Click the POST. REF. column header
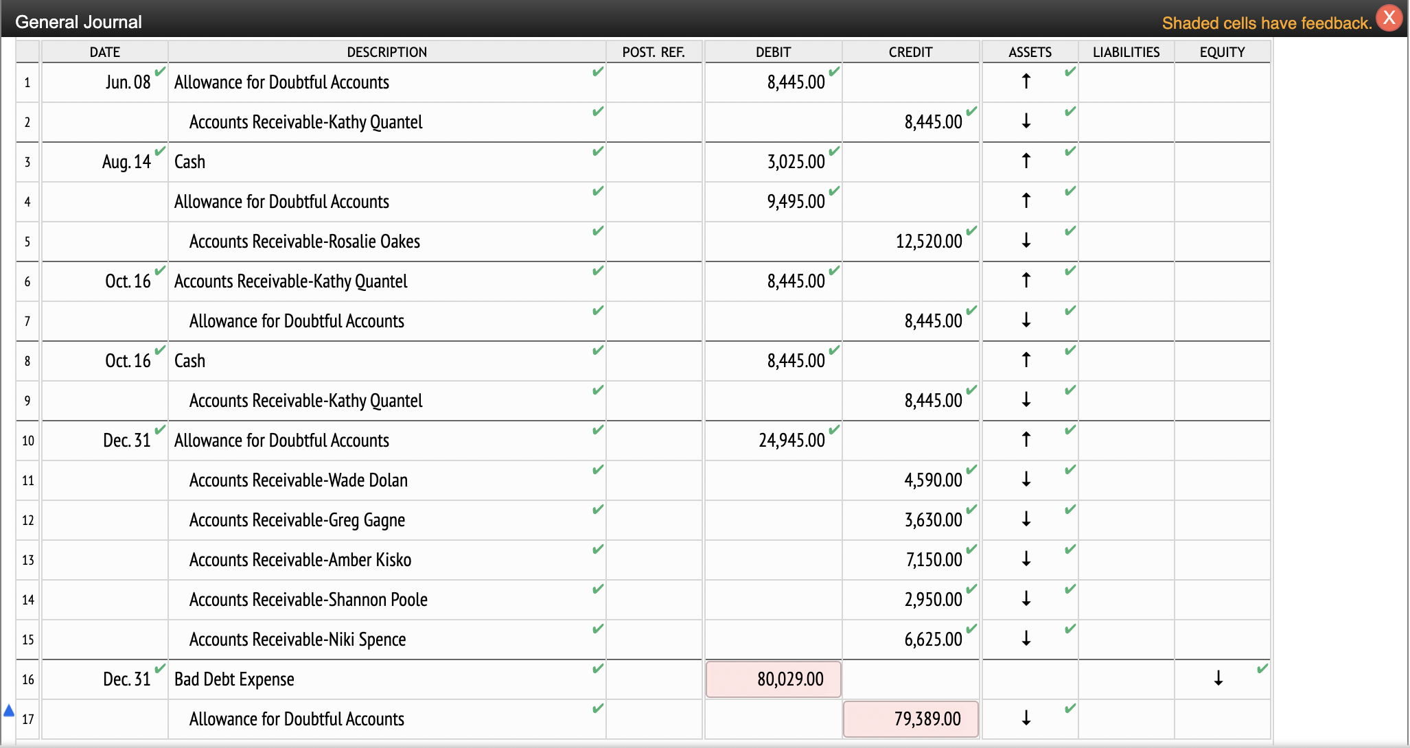Image resolution: width=1410 pixels, height=748 pixels. coord(654,52)
